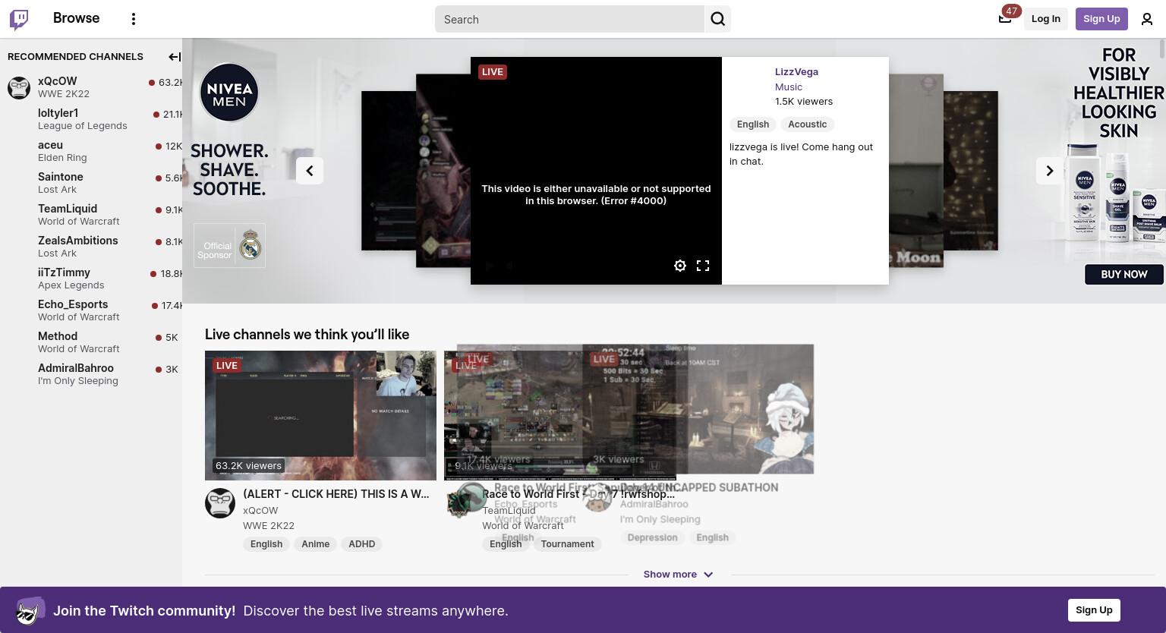Click the Log In button
This screenshot has width=1166, height=633.
click(1045, 19)
